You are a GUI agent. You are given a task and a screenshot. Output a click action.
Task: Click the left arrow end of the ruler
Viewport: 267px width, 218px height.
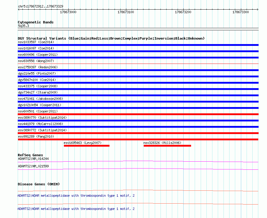(19, 9)
